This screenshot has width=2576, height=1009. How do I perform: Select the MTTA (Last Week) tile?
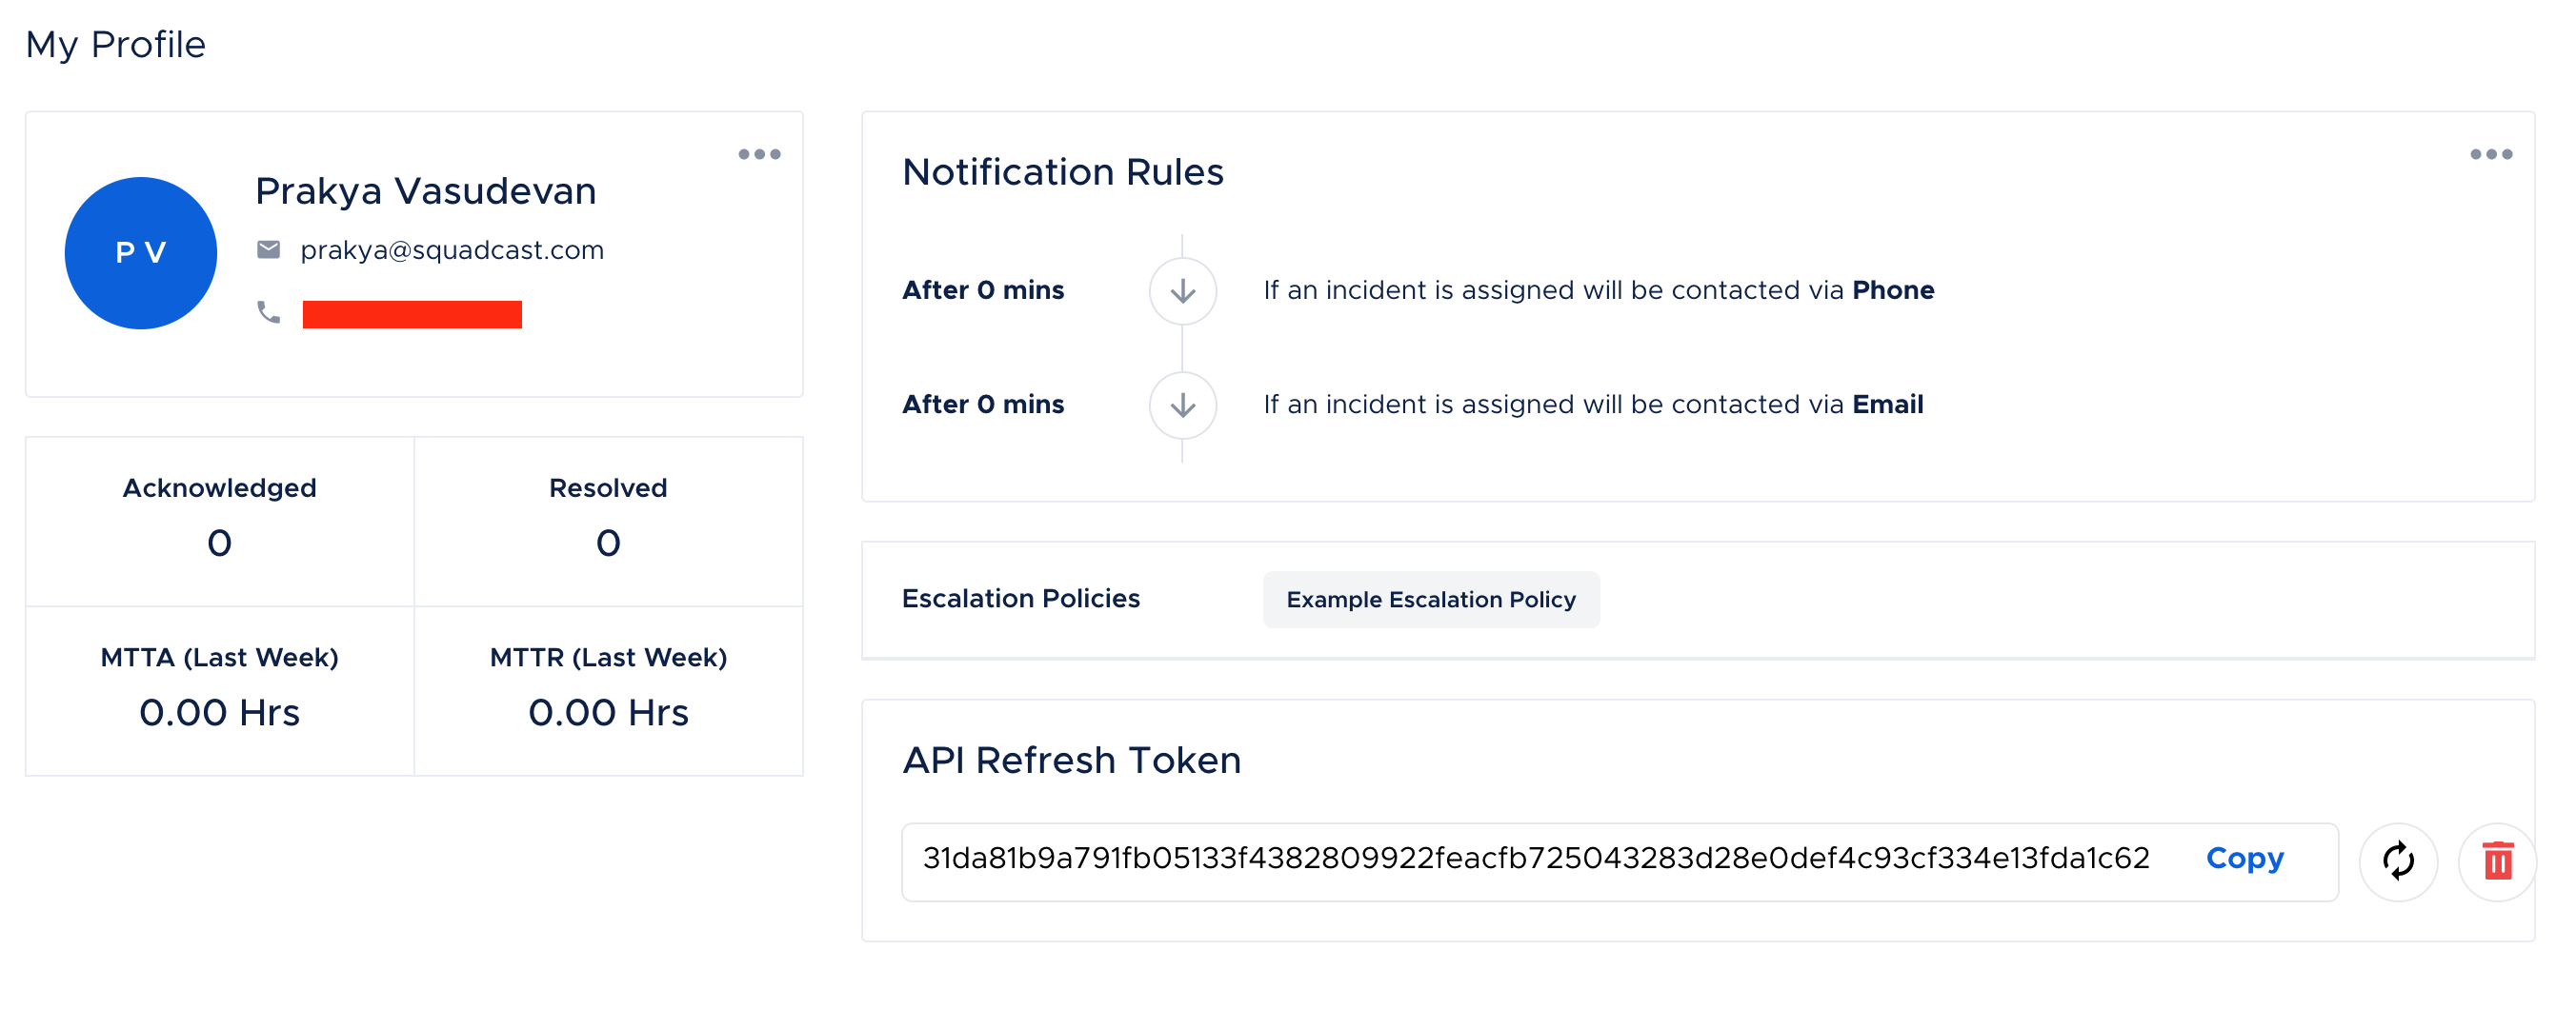pos(220,690)
